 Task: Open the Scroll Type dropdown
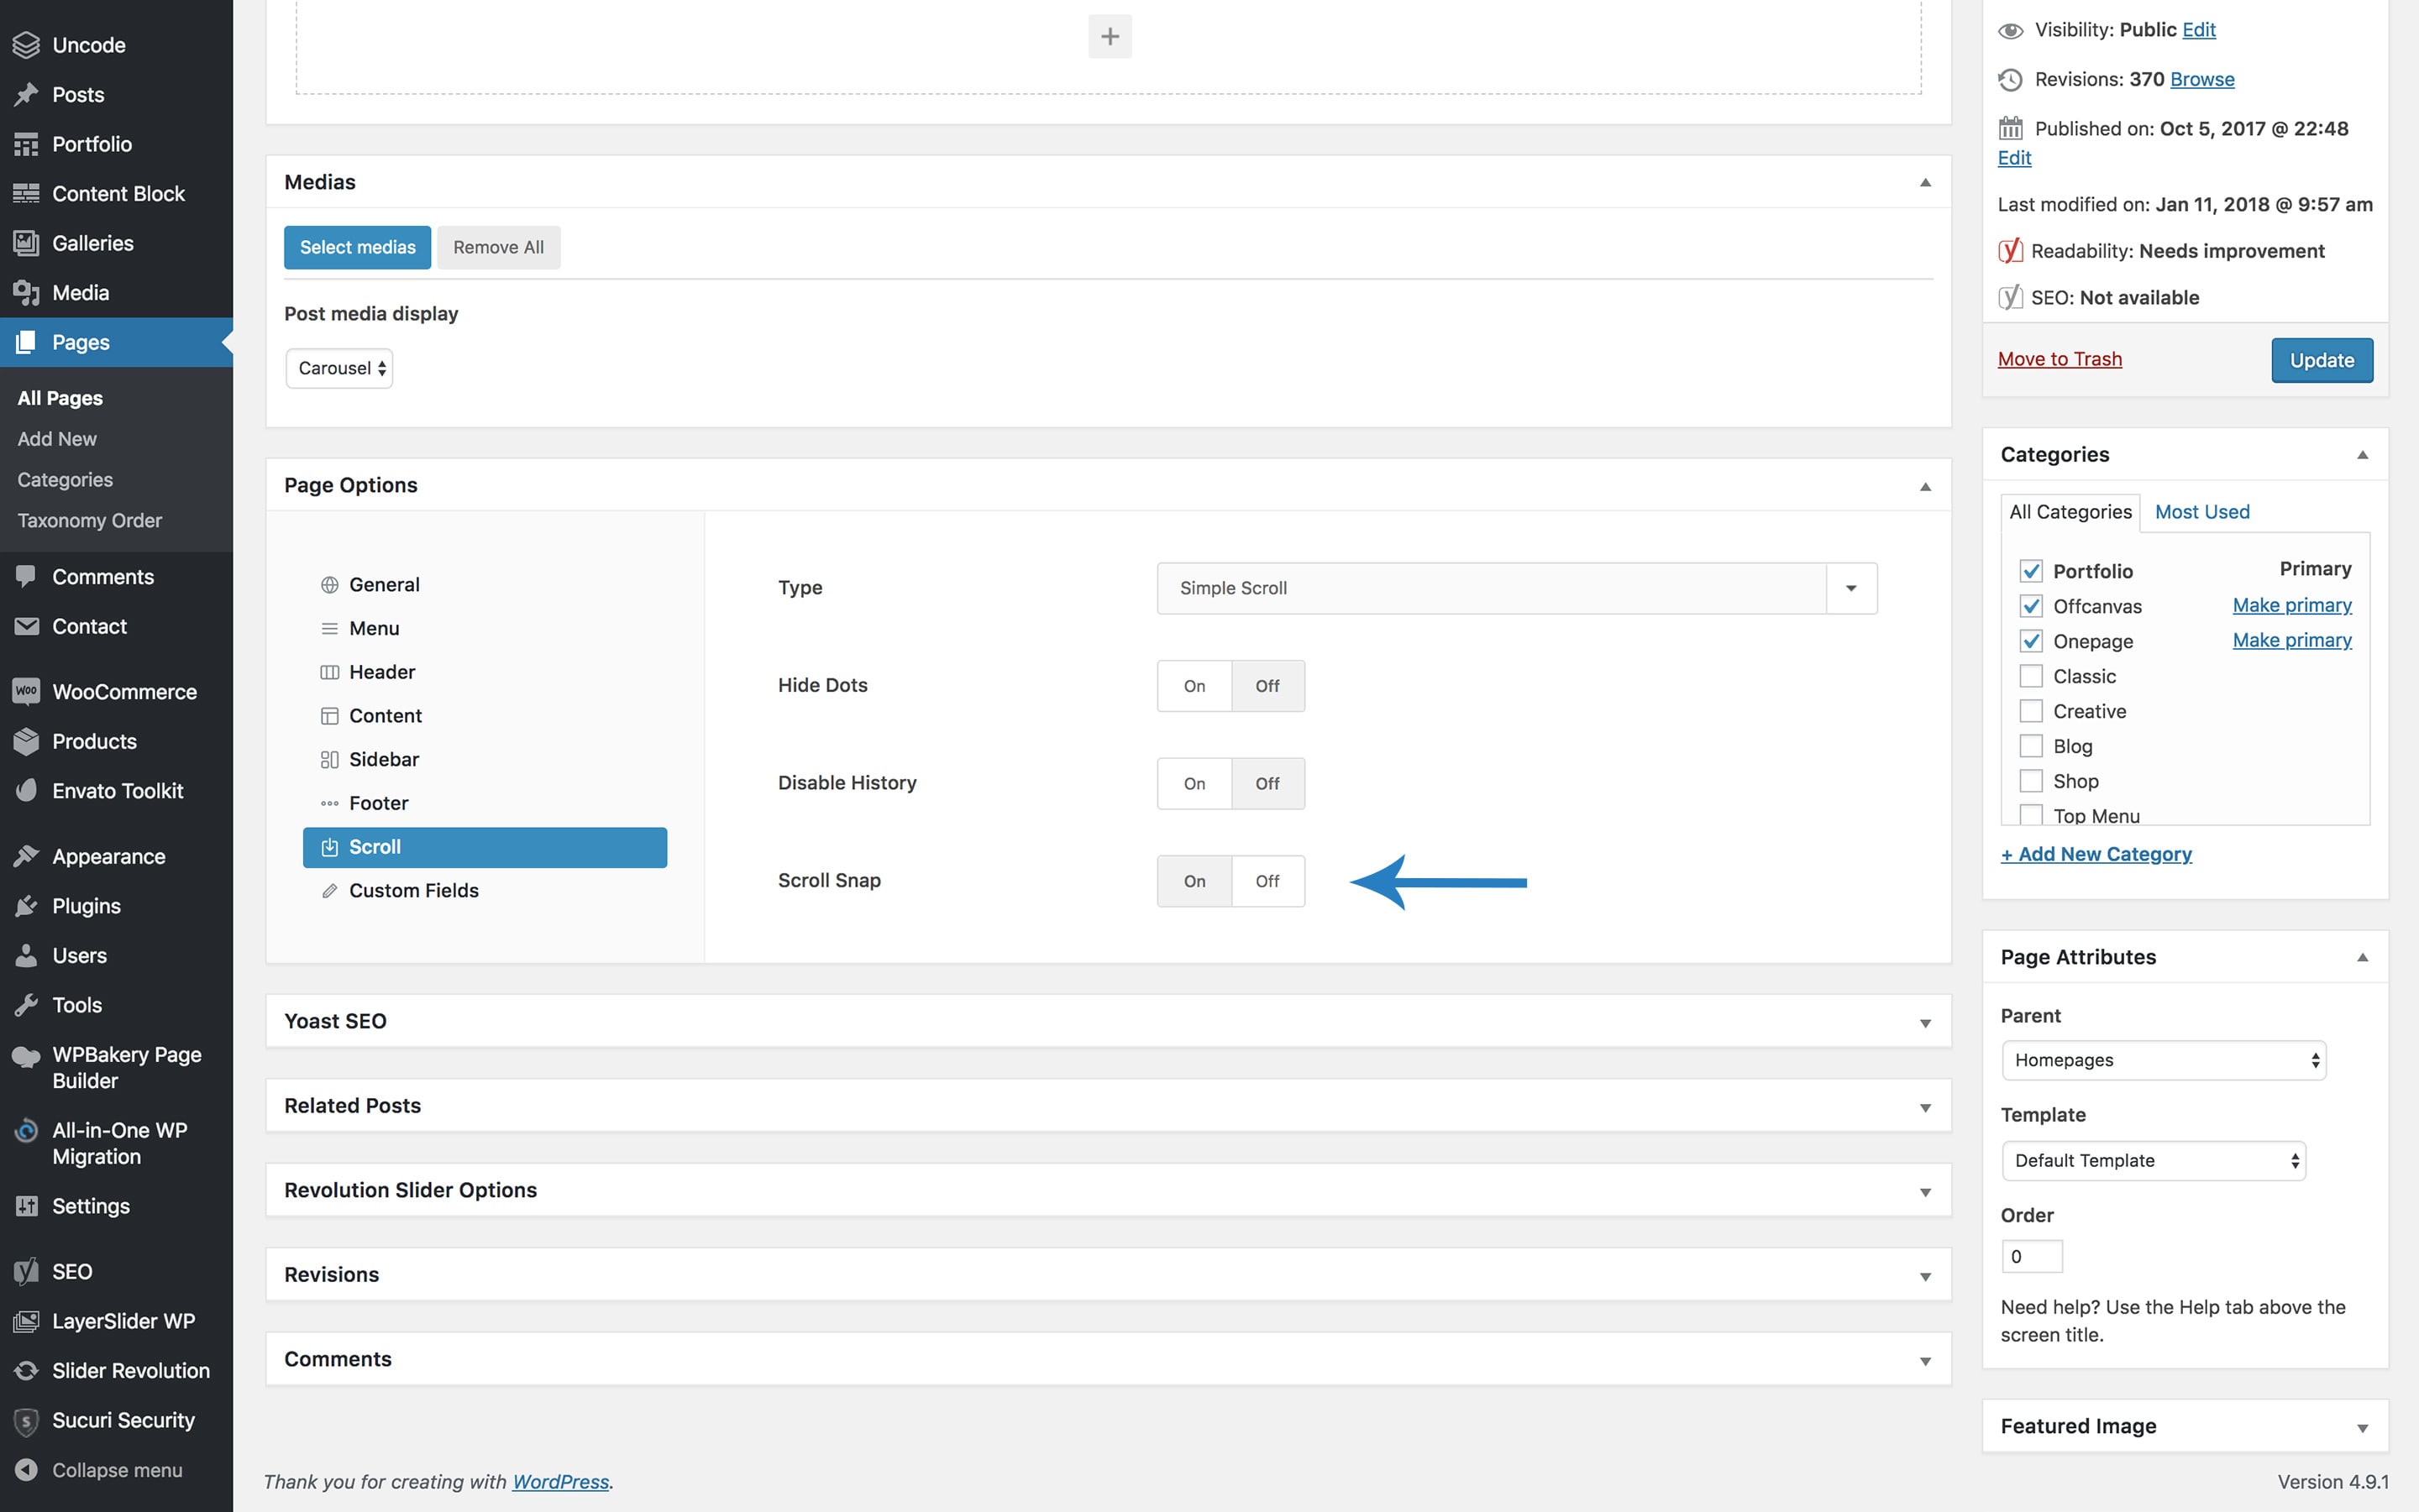point(1850,588)
